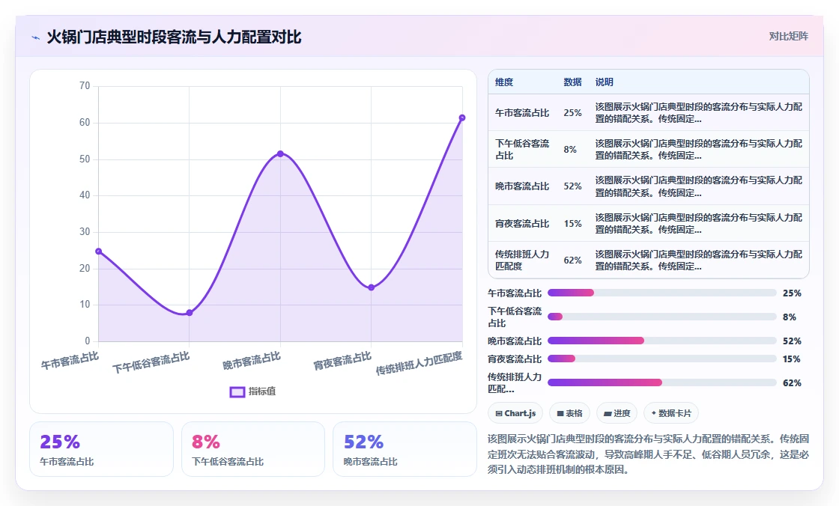Click the lightning icon beside the chart title
This screenshot has width=839, height=506.
coord(36,37)
